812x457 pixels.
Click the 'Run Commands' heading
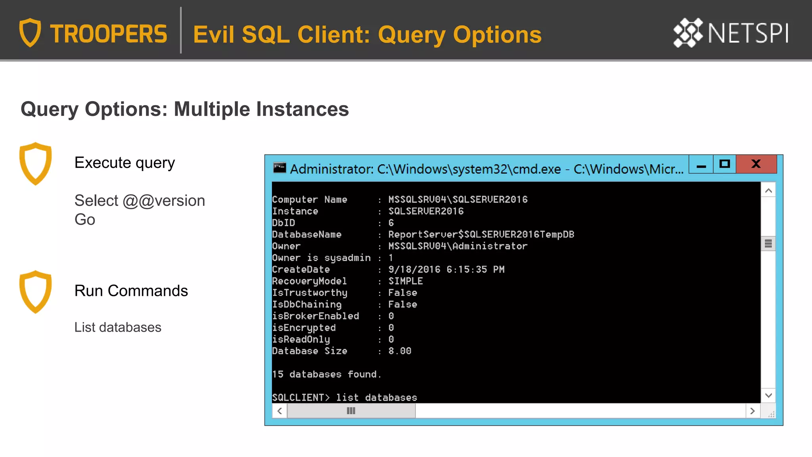pyautogui.click(x=131, y=291)
